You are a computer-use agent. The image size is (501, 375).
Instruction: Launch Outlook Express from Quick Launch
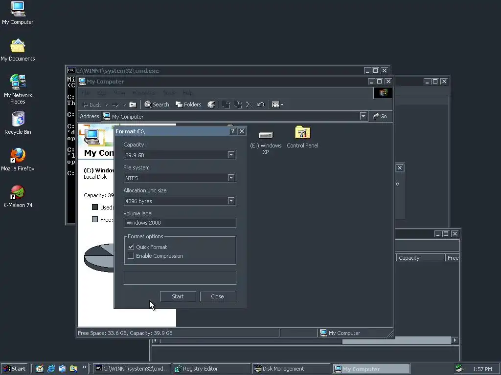[62, 369]
